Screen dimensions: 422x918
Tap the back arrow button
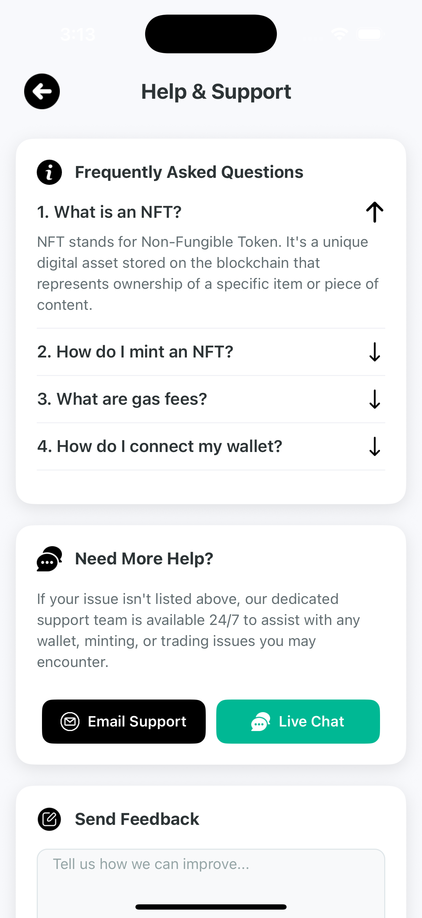(42, 92)
